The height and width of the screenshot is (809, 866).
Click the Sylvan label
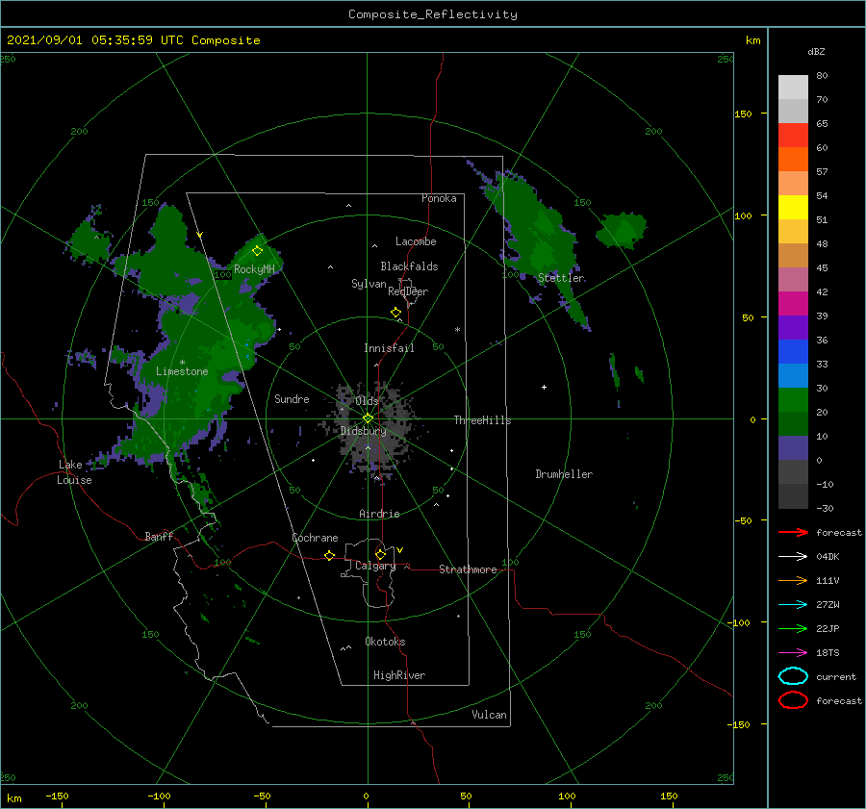point(369,284)
